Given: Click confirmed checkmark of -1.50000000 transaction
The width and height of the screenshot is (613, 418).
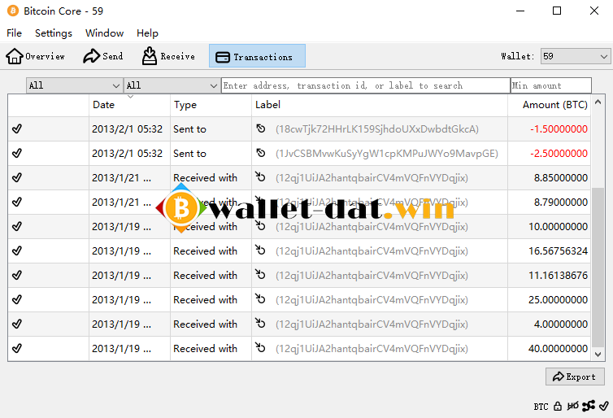Looking at the screenshot, I should pos(17,128).
